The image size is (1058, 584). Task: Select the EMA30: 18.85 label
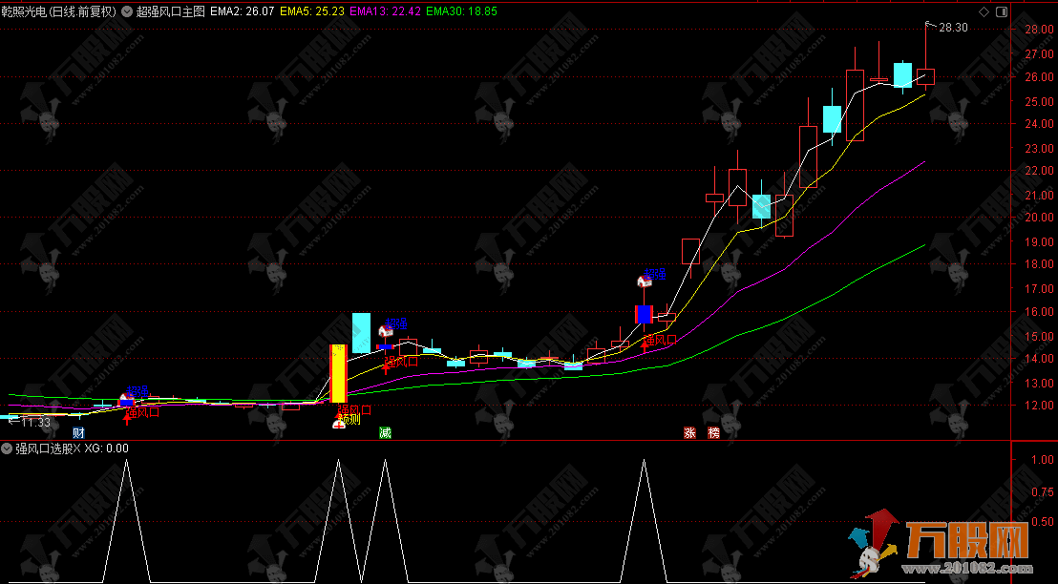point(461,11)
